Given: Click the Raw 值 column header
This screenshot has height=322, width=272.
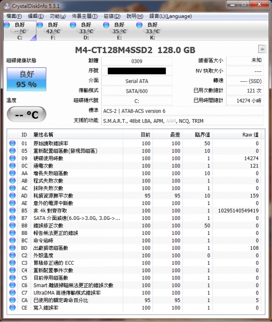Looking at the screenshot, I should [237, 134].
